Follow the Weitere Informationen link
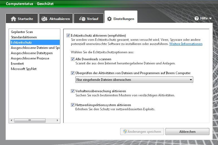Screen dimensions: 218x145 point(186,44)
